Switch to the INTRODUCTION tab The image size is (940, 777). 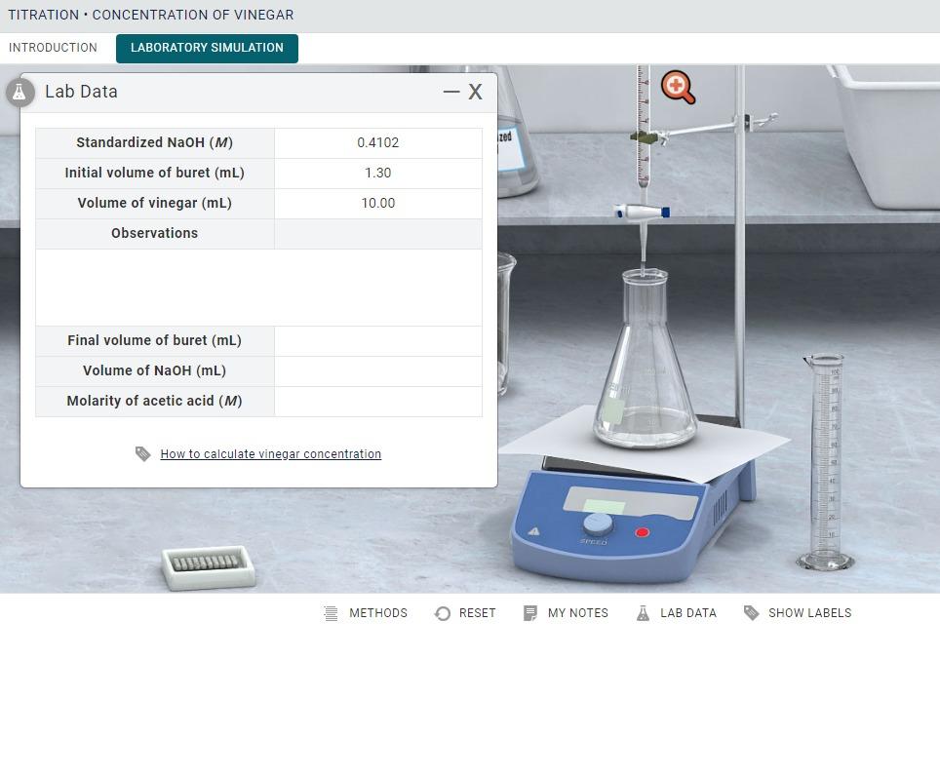(x=54, y=47)
